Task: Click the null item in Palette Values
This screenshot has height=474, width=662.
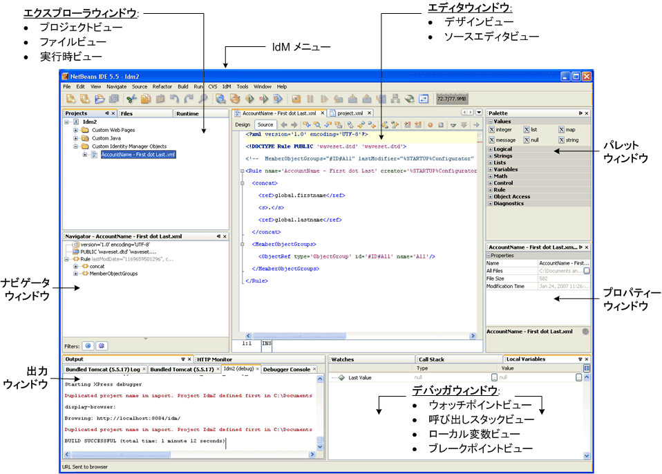Action: pos(531,140)
